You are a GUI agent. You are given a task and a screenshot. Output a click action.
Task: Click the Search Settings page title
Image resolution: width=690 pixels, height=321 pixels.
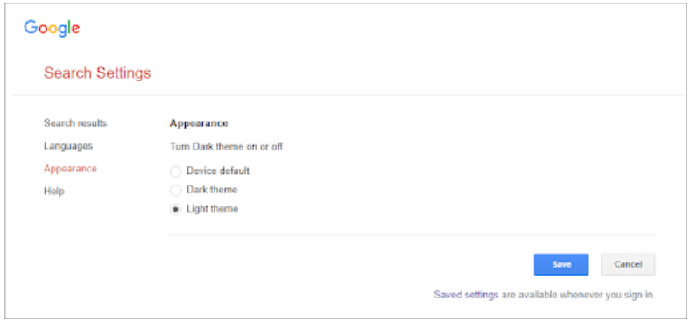(97, 73)
